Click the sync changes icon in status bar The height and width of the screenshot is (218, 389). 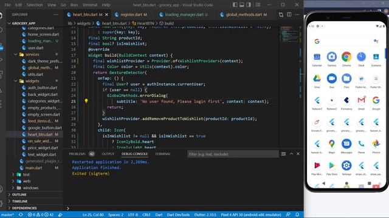pyautogui.click(x=21, y=214)
